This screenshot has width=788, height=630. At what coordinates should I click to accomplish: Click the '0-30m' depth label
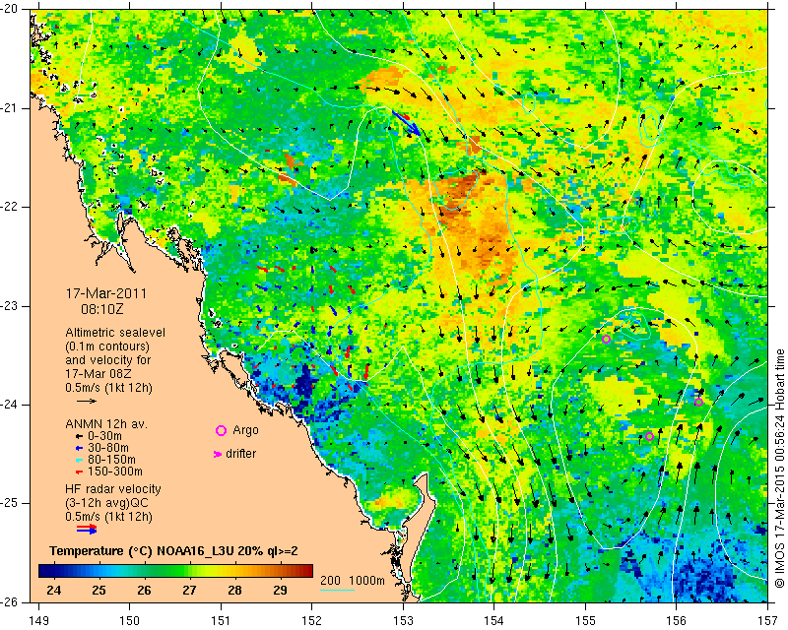[x=104, y=436]
